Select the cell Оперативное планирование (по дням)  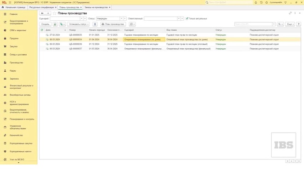click(x=144, y=40)
